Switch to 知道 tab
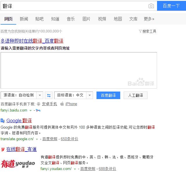Screen dimensions: 186x179 (x=55, y=19)
